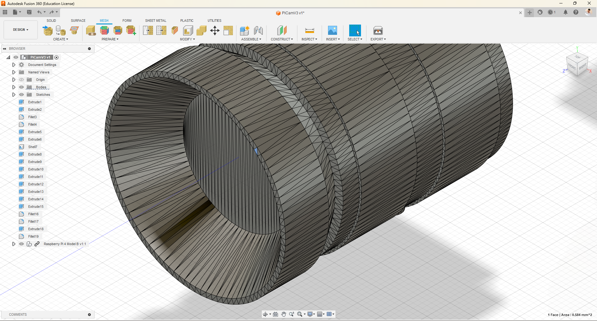Hide the Bodies folder via eye icon
This screenshot has width=597, height=321.
pos(21,87)
